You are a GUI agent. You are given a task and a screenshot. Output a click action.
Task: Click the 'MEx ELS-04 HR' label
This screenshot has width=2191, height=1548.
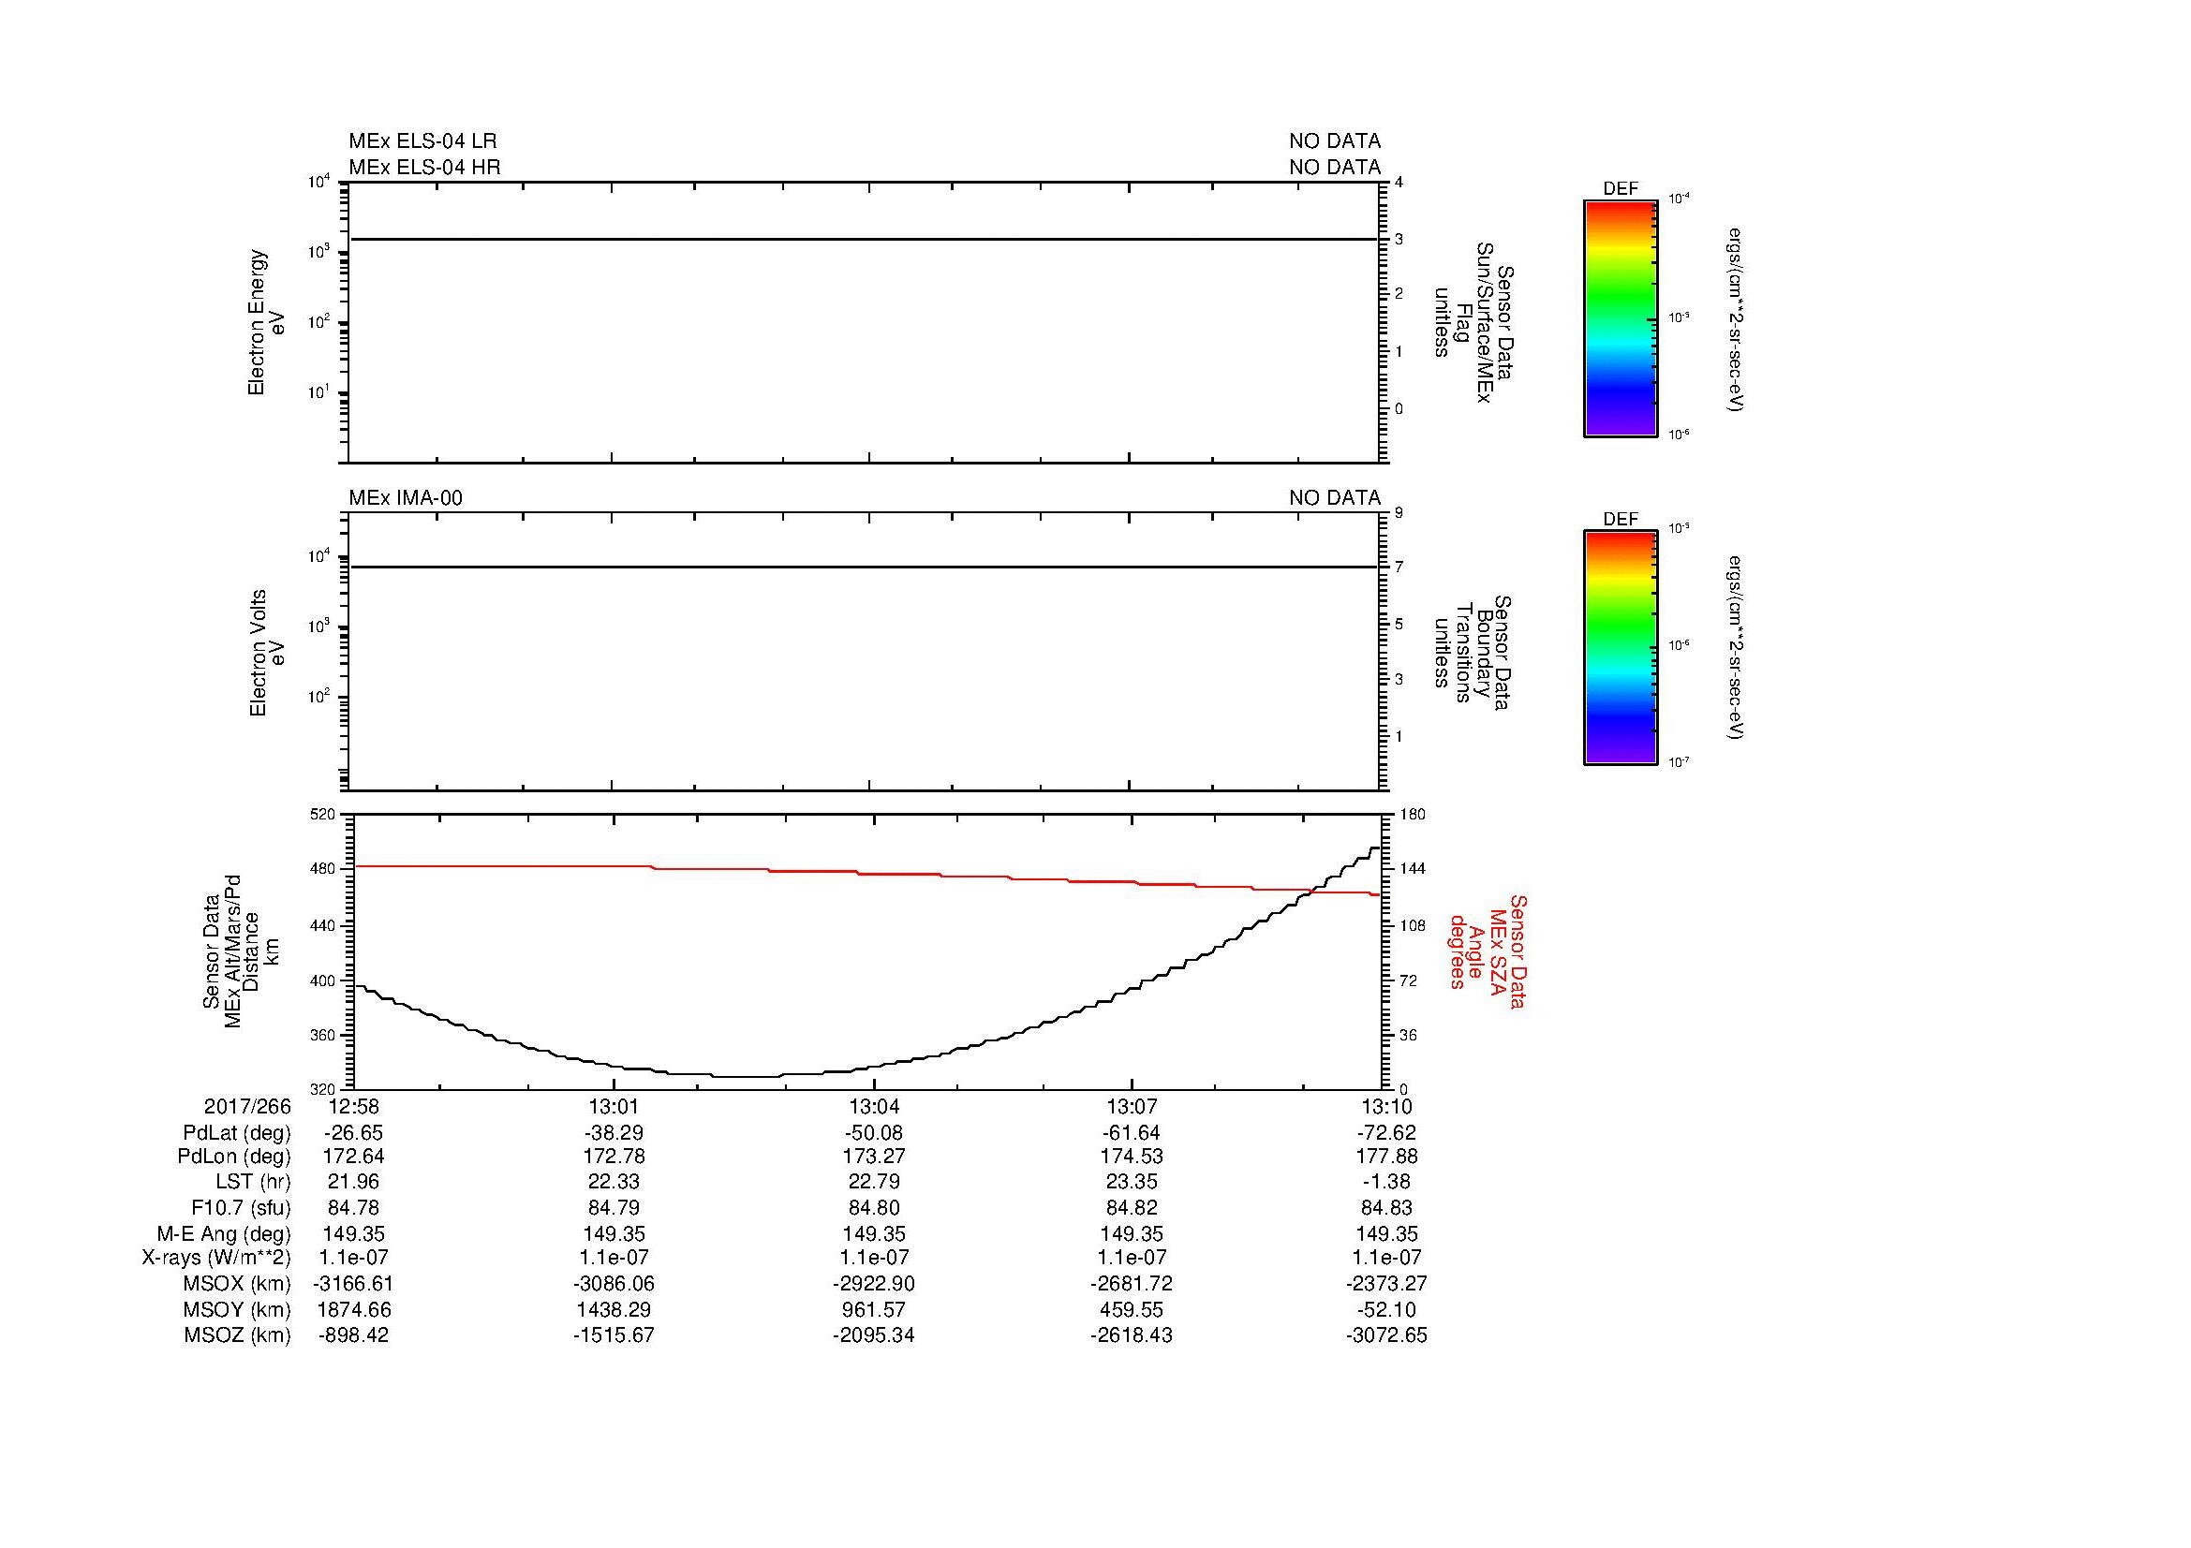coord(424,167)
